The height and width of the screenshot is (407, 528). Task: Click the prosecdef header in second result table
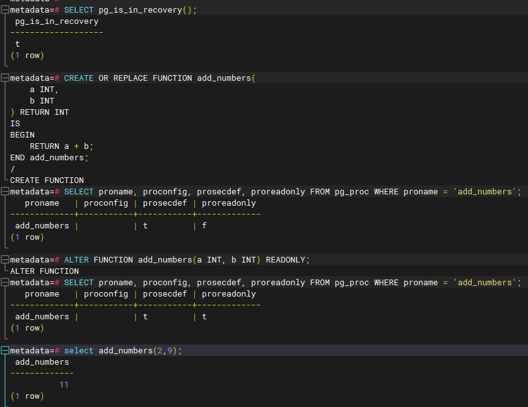point(165,294)
